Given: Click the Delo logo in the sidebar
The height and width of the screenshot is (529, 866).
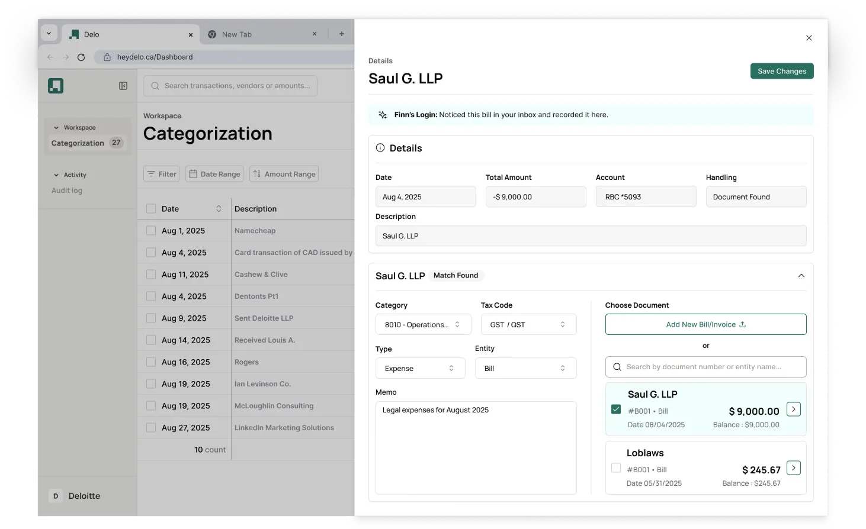Looking at the screenshot, I should [55, 85].
